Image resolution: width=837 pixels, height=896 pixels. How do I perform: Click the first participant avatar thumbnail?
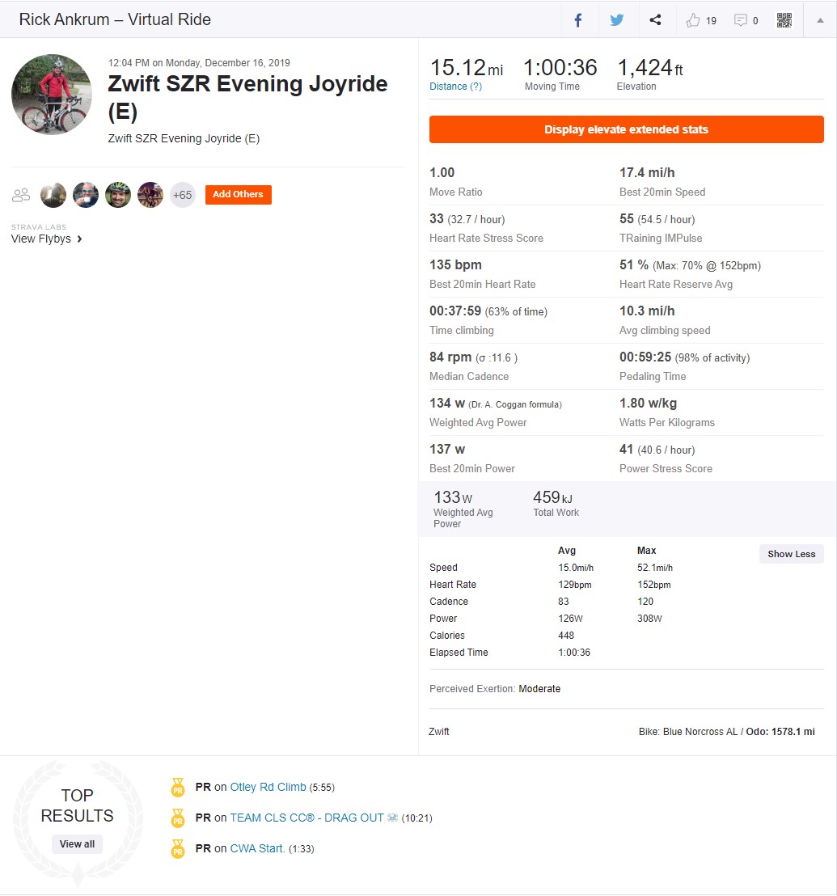coord(53,196)
